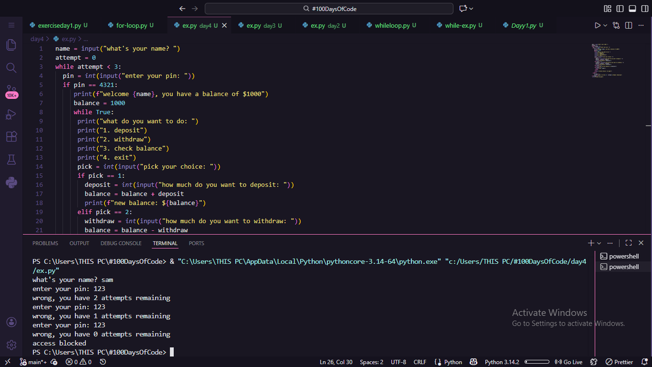
Task: Toggle Go Live server
Action: point(568,362)
